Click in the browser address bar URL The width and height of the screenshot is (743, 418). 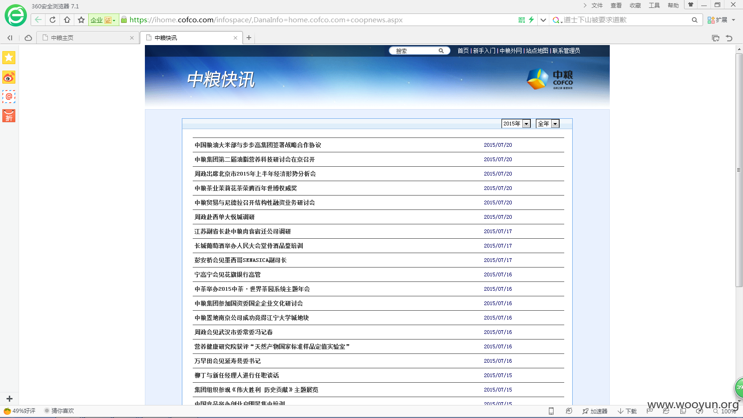[x=266, y=20]
